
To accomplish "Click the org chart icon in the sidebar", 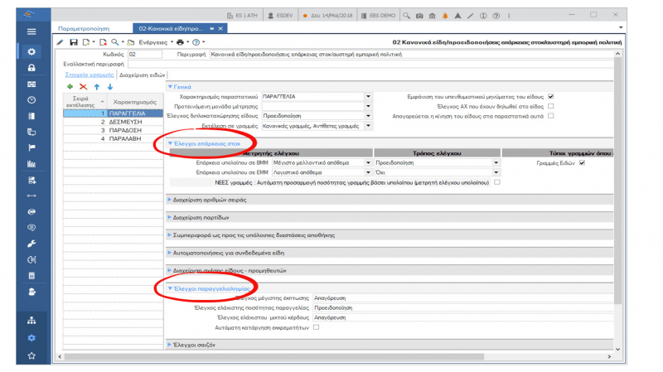I will click(x=31, y=321).
